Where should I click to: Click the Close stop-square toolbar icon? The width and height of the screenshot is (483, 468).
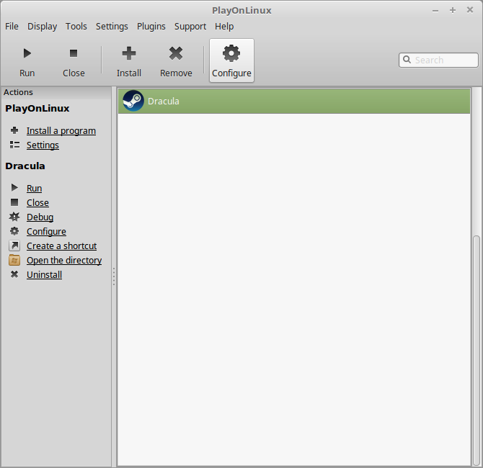74,53
